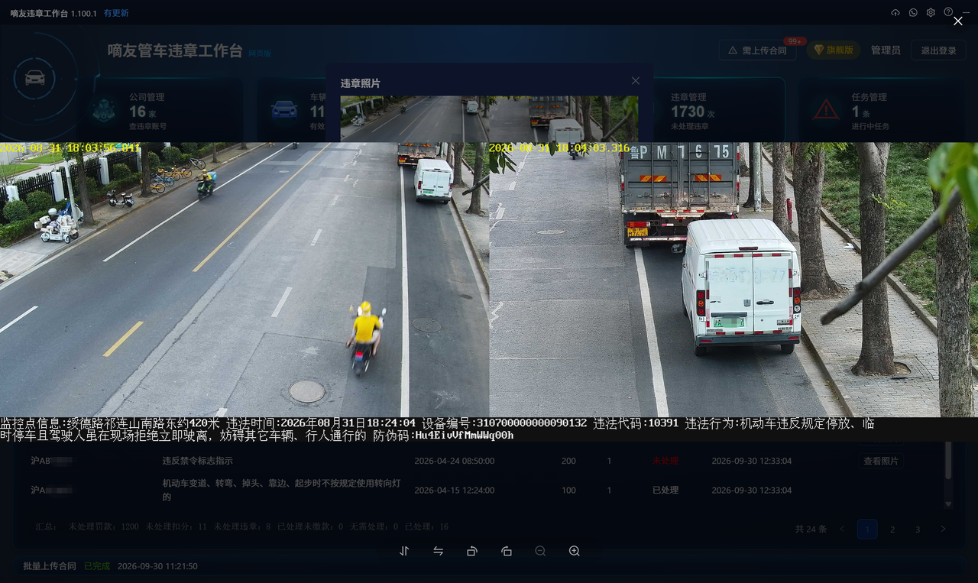Go to page 3 in pagination
Viewport: 978px width, 583px height.
(x=918, y=529)
